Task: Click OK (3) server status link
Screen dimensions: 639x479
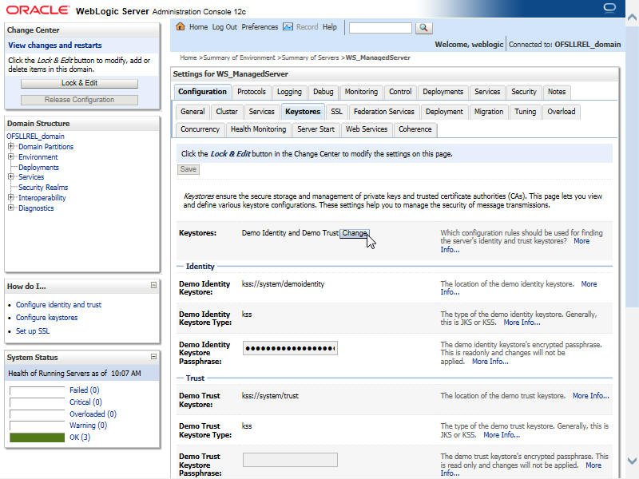Action: (80, 437)
